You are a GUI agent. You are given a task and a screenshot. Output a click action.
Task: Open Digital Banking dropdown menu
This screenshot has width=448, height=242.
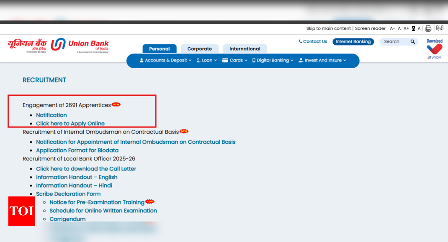(x=273, y=60)
